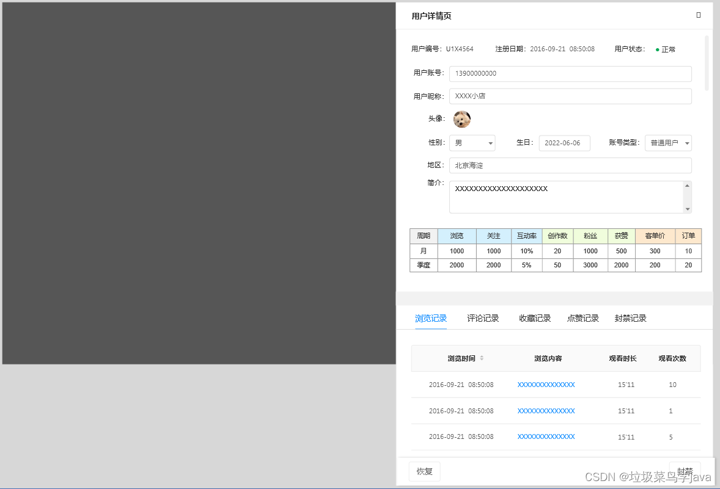Switch to the 浏览记录 tab
This screenshot has width=720, height=489.
[x=431, y=318]
